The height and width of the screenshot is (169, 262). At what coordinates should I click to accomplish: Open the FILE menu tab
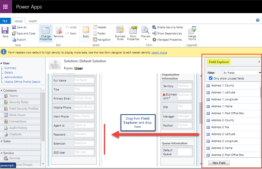[5, 21]
